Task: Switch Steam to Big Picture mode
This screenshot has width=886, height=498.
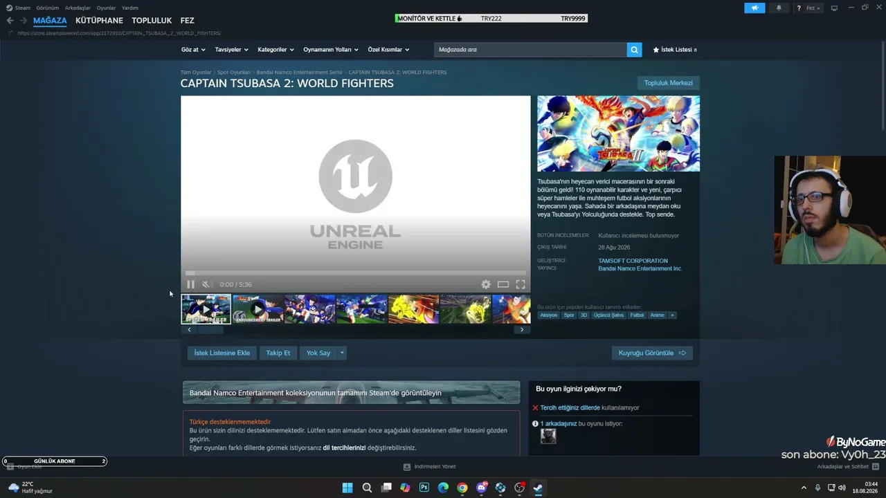Action: pos(834,8)
